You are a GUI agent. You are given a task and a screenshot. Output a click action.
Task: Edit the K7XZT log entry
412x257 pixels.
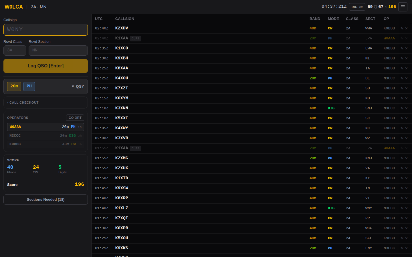pyautogui.click(x=402, y=88)
